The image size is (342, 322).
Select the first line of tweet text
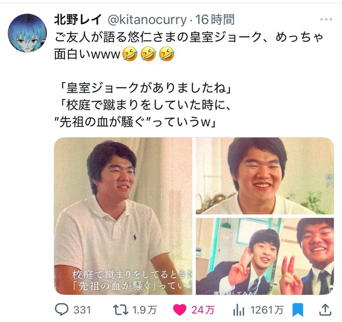coord(189,37)
